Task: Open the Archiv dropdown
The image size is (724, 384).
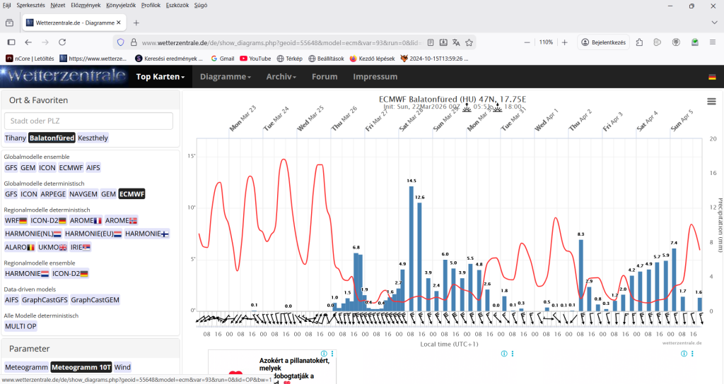Action: click(281, 77)
